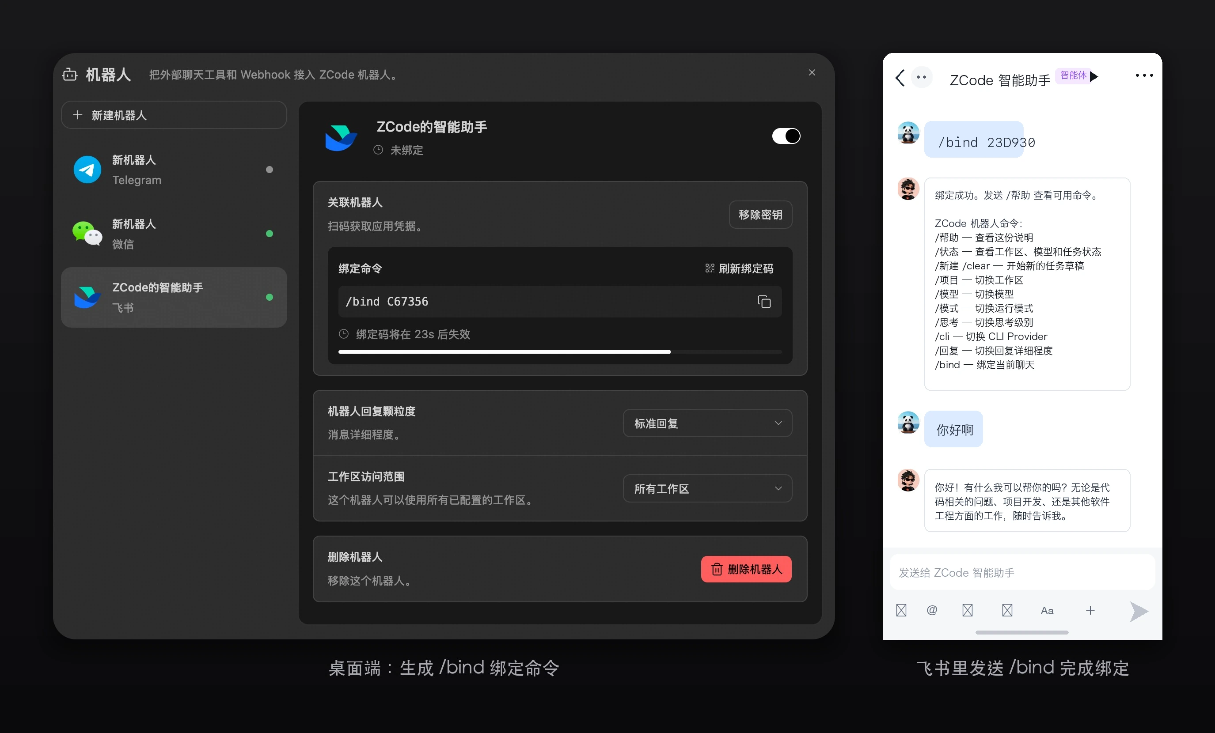
Task: Click the 智能体 tag in chat header
Action: coord(1073,76)
